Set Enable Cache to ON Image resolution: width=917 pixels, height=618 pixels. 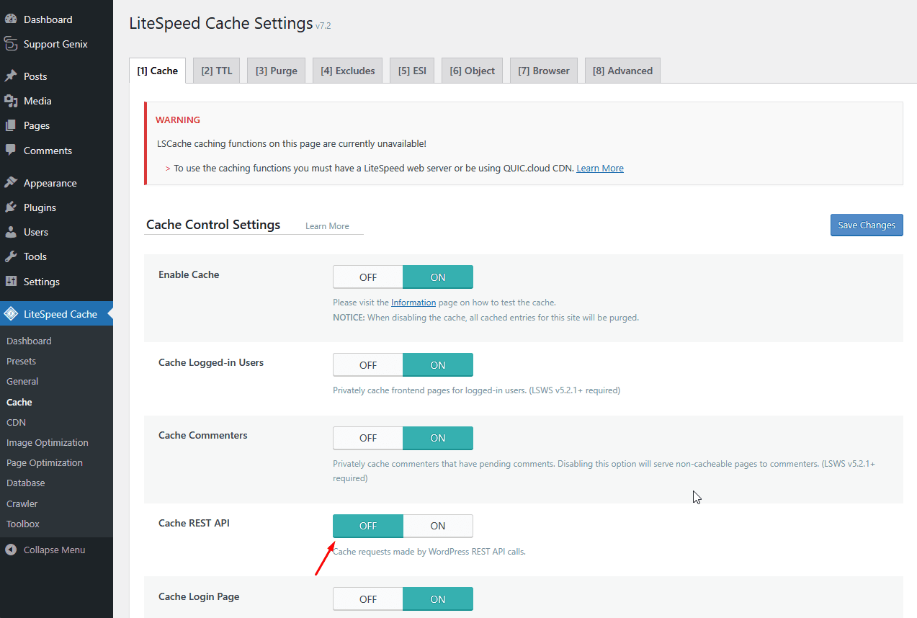[438, 277]
